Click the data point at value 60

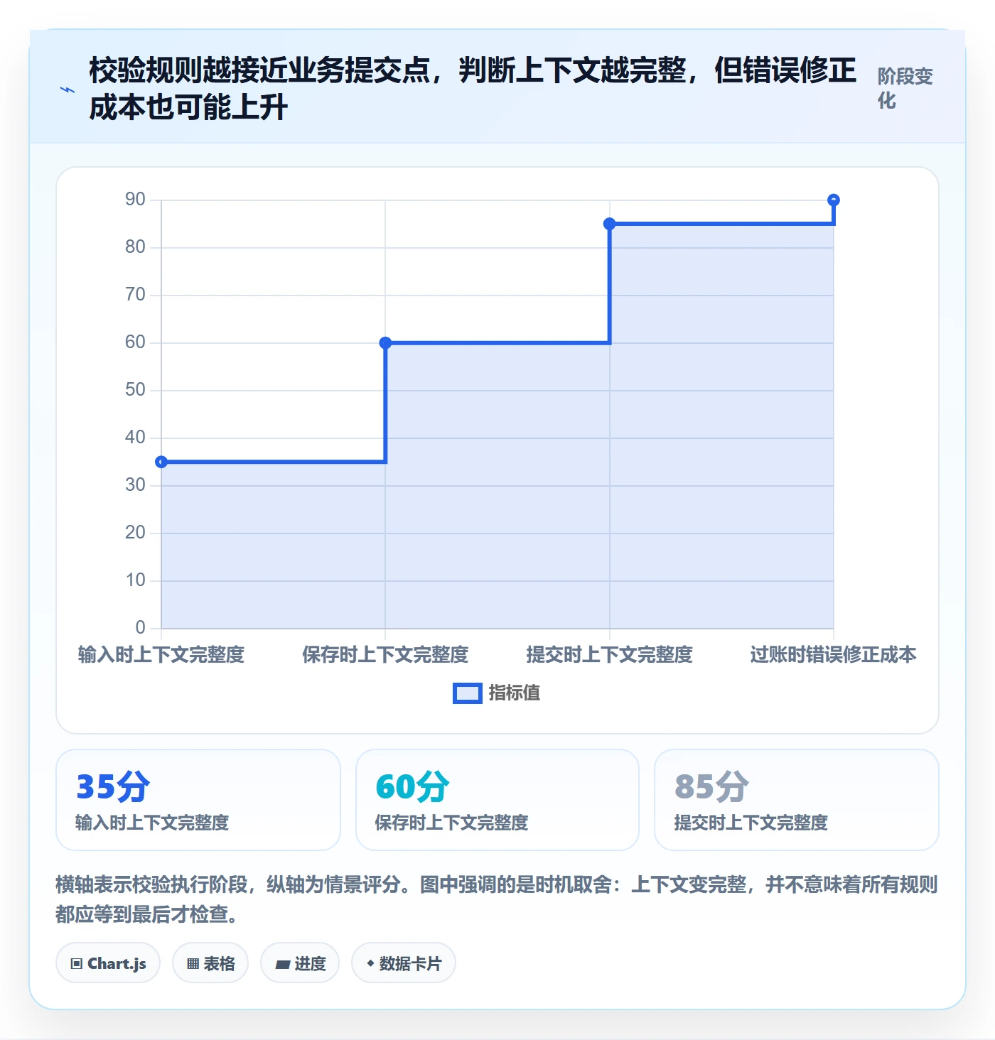point(385,343)
